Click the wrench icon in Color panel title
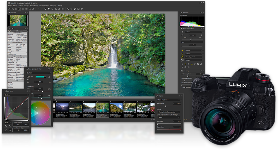The width and height of the screenshot is (279, 149). (x=157, y=96)
